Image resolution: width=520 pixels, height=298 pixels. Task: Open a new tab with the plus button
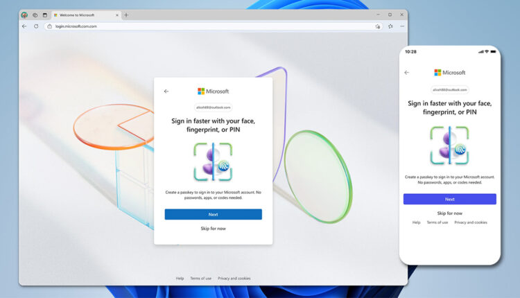125,15
